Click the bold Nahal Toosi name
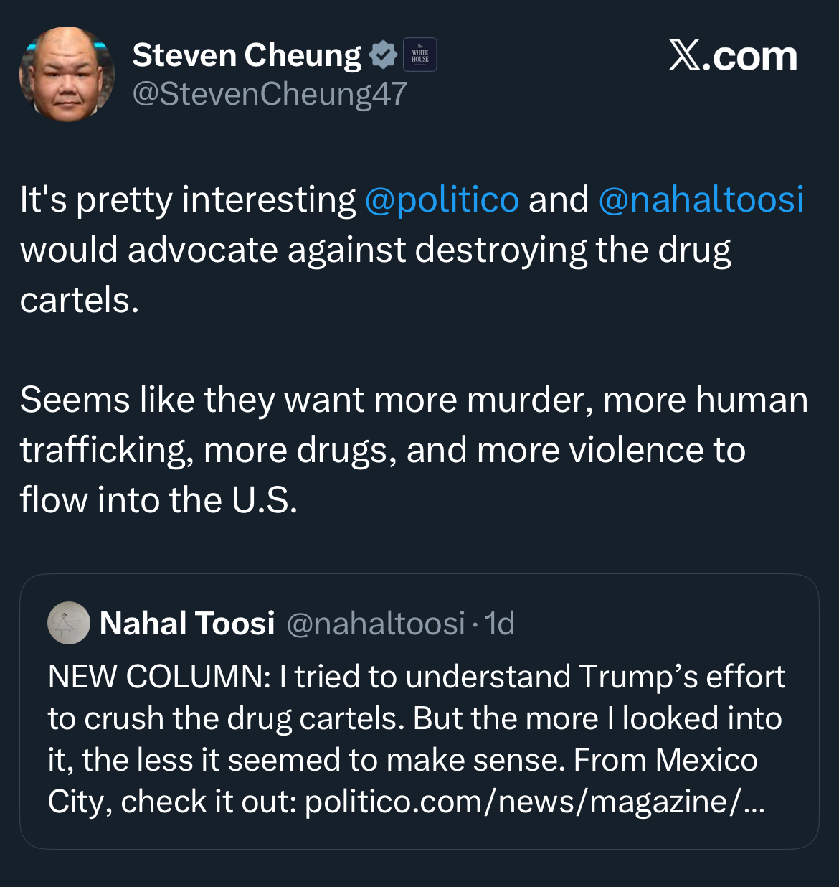 click(x=187, y=623)
